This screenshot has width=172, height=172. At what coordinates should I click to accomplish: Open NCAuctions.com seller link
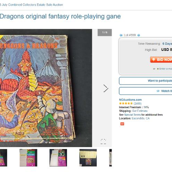[130, 100]
